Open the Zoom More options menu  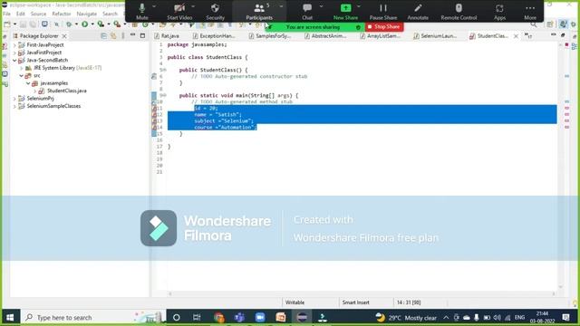tap(530, 11)
